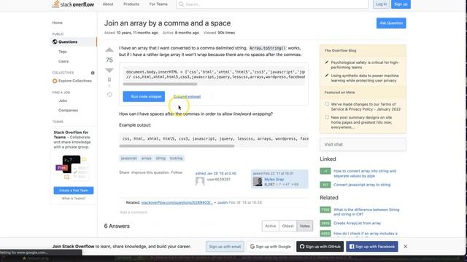Sign up with Google
This screenshot has width=467, height=262.
click(271, 247)
